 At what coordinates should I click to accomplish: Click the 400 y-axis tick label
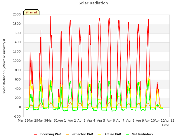[18, 89]
